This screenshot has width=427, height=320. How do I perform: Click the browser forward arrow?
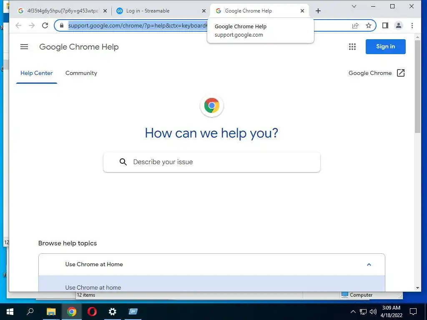tap(32, 25)
